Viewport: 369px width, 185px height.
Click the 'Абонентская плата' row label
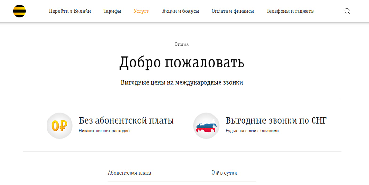129,173
